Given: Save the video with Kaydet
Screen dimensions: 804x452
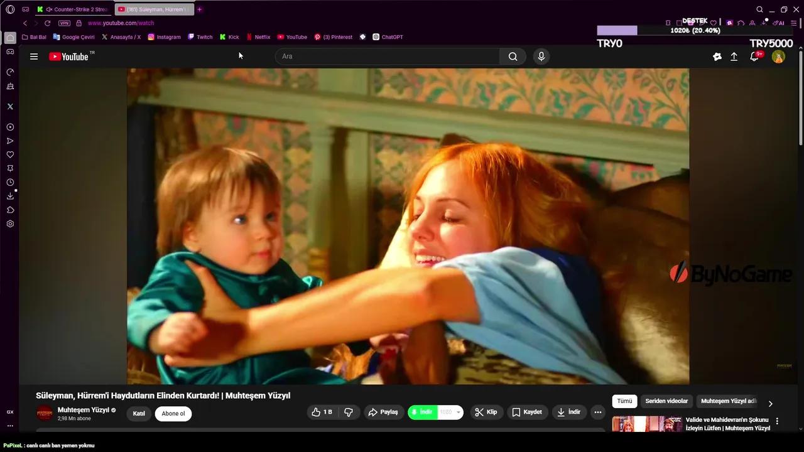Looking at the screenshot, I should tap(528, 412).
